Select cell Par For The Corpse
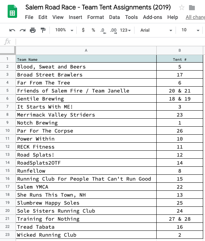Image resolution: width=205 pixels, height=241 pixels. [86, 130]
